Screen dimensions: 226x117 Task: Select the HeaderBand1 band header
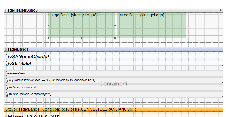click(x=114, y=49)
